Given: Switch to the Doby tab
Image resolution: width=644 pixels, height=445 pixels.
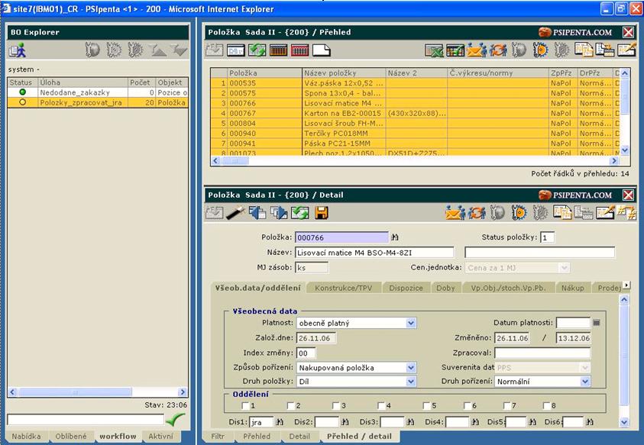Looking at the screenshot, I should click(445, 288).
